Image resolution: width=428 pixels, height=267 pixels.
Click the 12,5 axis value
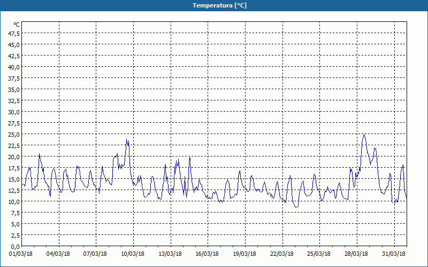14,191
